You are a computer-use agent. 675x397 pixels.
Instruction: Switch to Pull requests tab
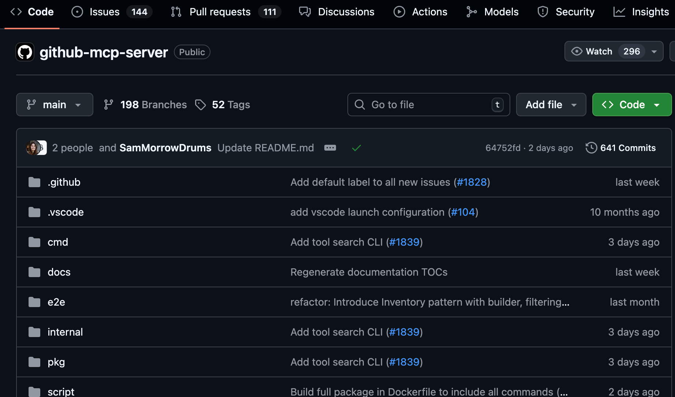pyautogui.click(x=225, y=12)
